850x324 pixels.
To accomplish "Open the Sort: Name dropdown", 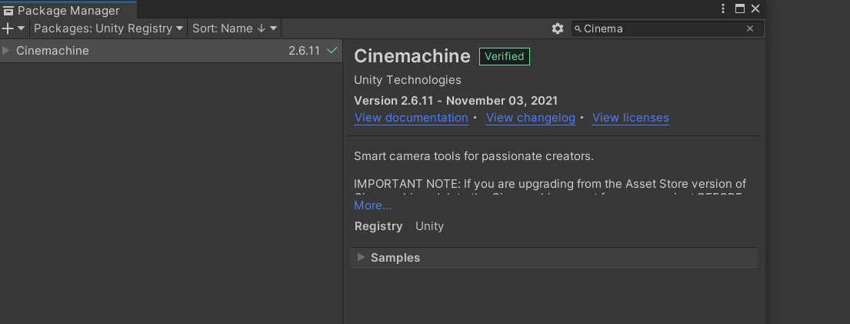I will pyautogui.click(x=234, y=28).
